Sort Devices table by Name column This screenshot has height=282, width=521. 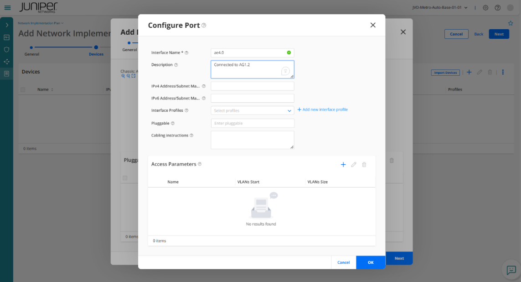pos(45,89)
